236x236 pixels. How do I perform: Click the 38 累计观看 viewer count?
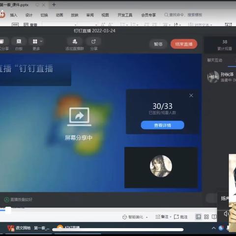(x=225, y=45)
